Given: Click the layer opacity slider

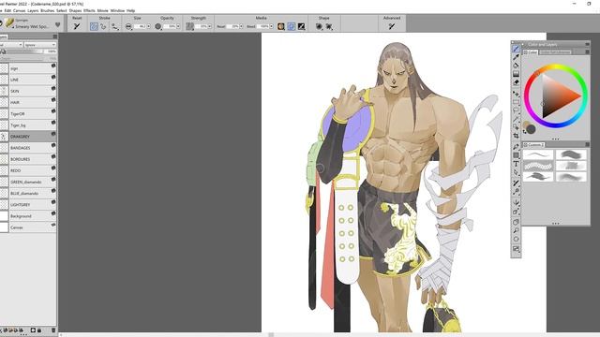Looking at the screenshot, I should pos(25,51).
